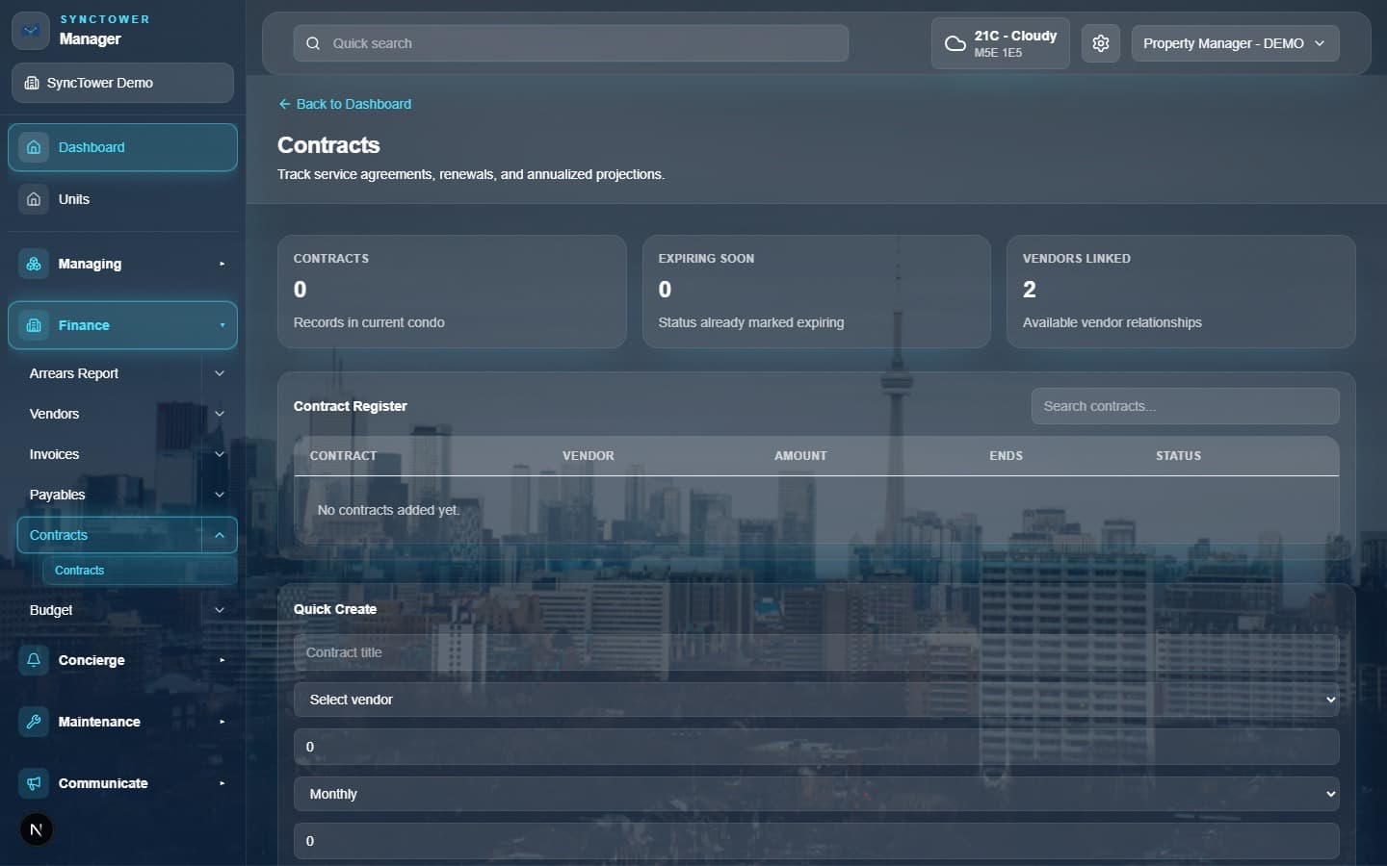This screenshot has width=1387, height=866.
Task: Expand the Managing section arrow
Action: [x=222, y=264]
